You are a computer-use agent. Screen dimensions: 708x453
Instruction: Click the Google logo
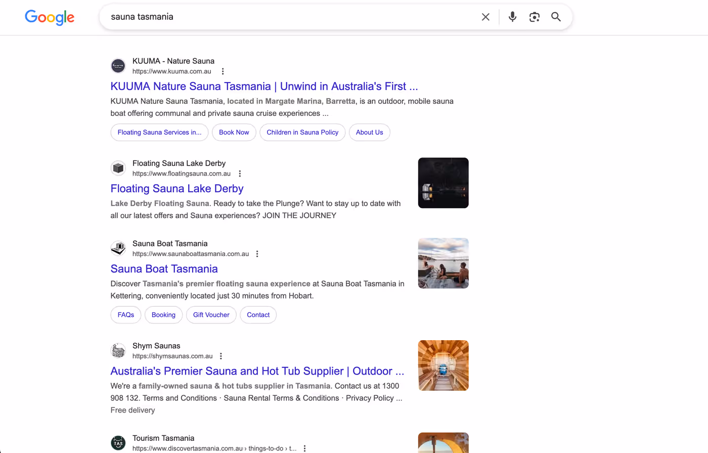click(x=50, y=17)
